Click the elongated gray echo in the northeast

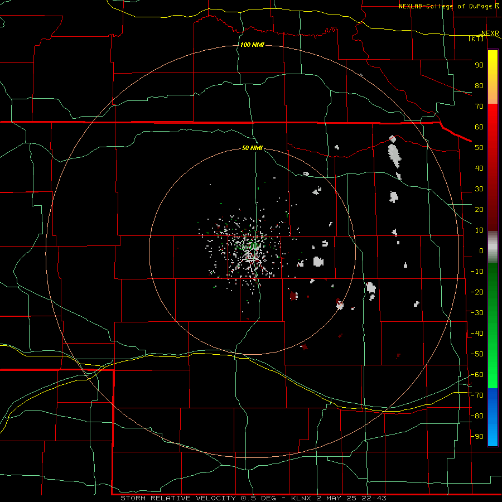coord(394,155)
